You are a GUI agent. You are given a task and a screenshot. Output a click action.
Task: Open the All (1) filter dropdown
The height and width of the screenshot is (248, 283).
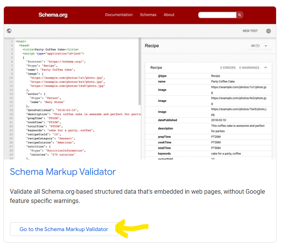click(259, 46)
